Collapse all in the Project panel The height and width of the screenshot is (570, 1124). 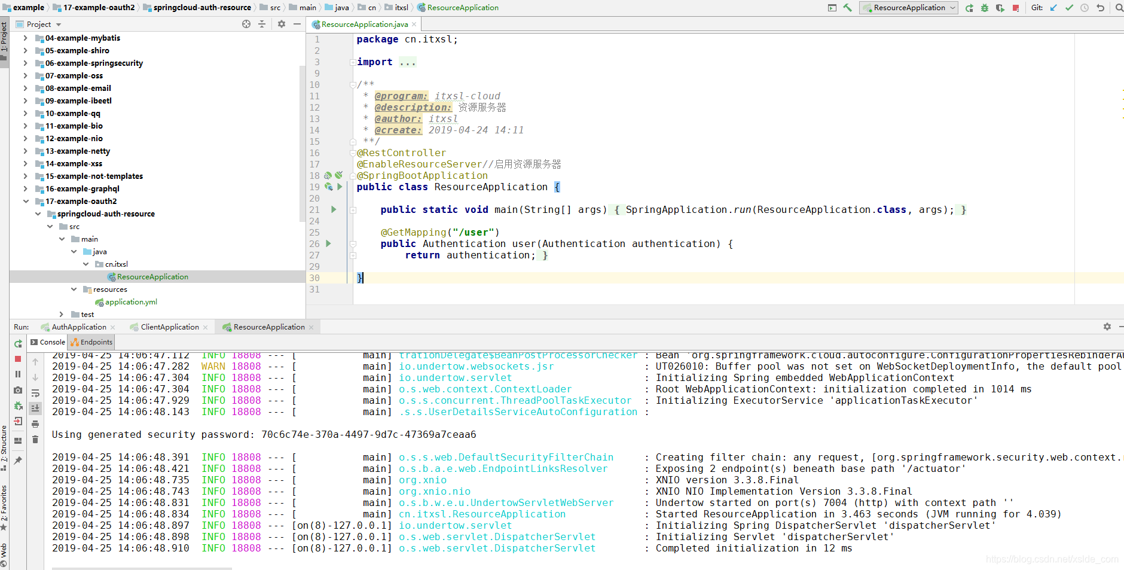click(x=262, y=24)
